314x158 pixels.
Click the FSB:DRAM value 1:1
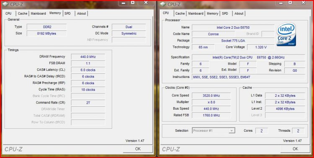[88, 63]
